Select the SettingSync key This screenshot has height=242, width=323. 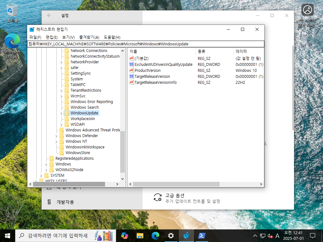tap(80, 73)
